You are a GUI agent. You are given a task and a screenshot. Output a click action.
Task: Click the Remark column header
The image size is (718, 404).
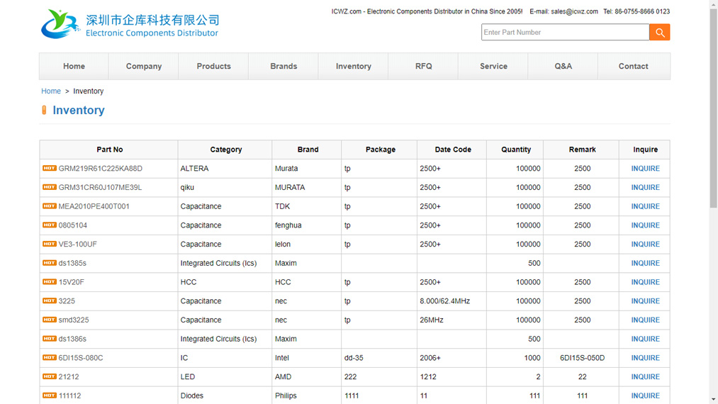click(x=582, y=150)
